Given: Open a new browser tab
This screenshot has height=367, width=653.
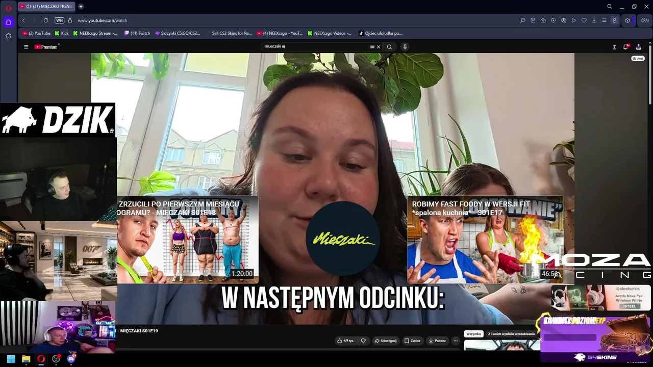Looking at the screenshot, I should [81, 7].
